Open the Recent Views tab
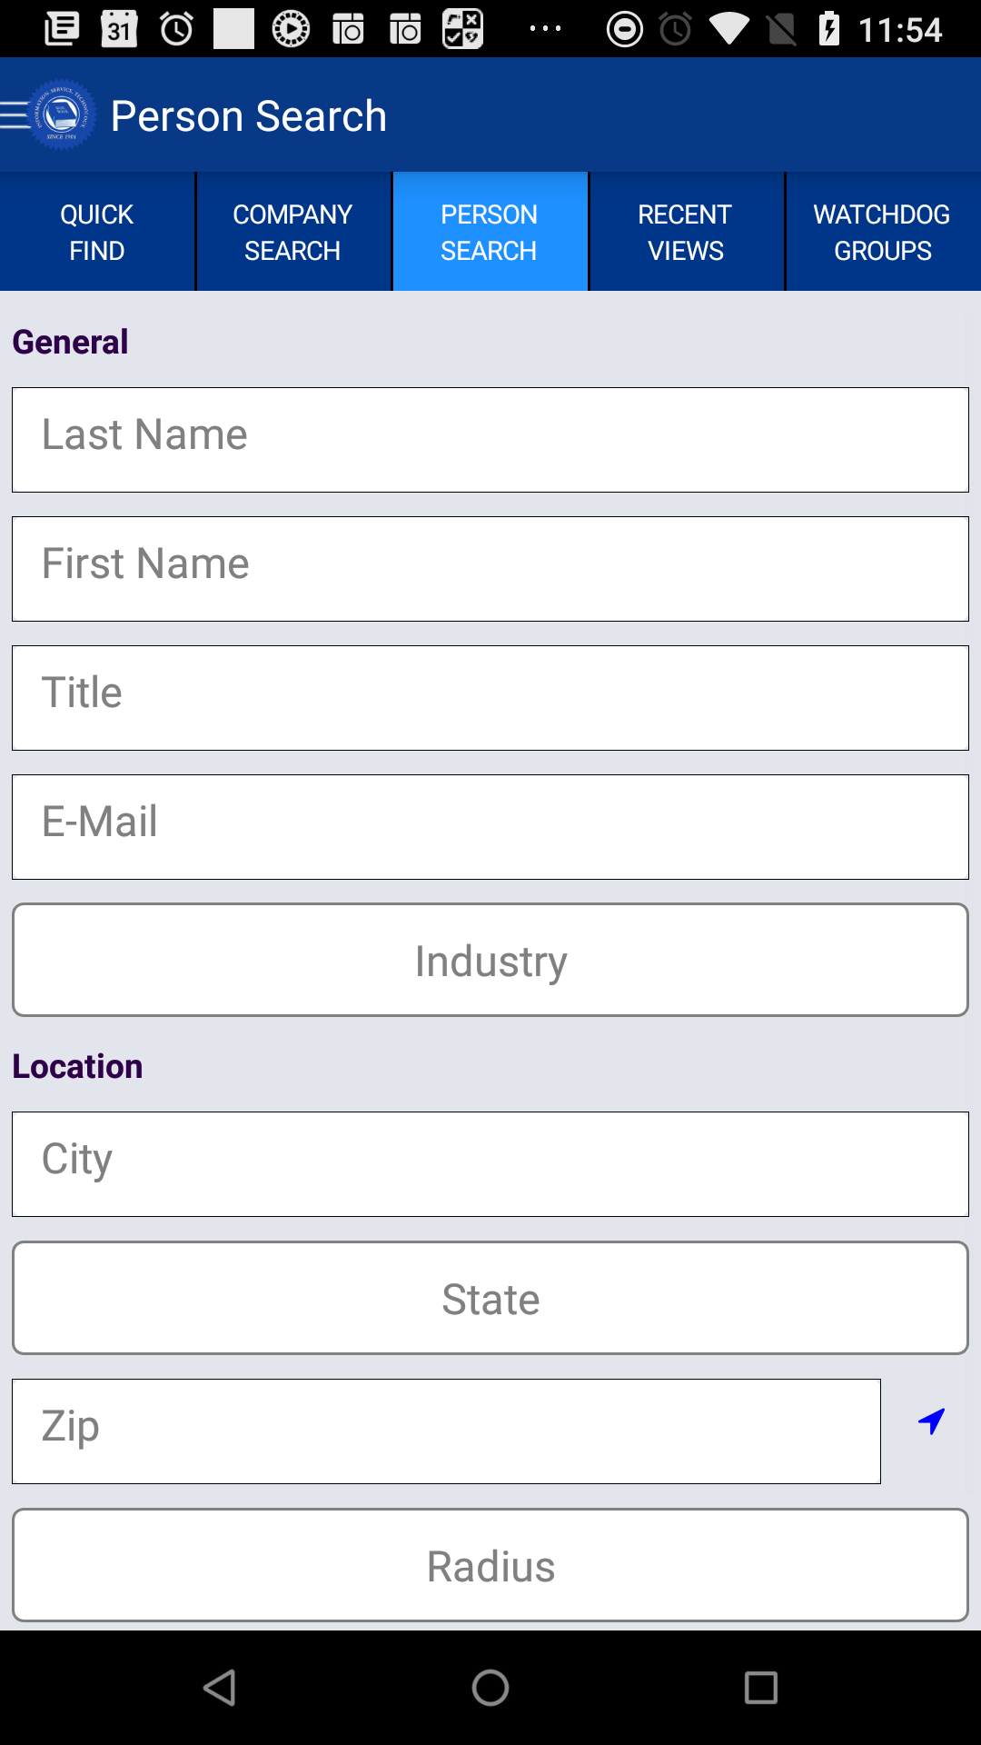Viewport: 981px width, 1745px height. point(686,232)
